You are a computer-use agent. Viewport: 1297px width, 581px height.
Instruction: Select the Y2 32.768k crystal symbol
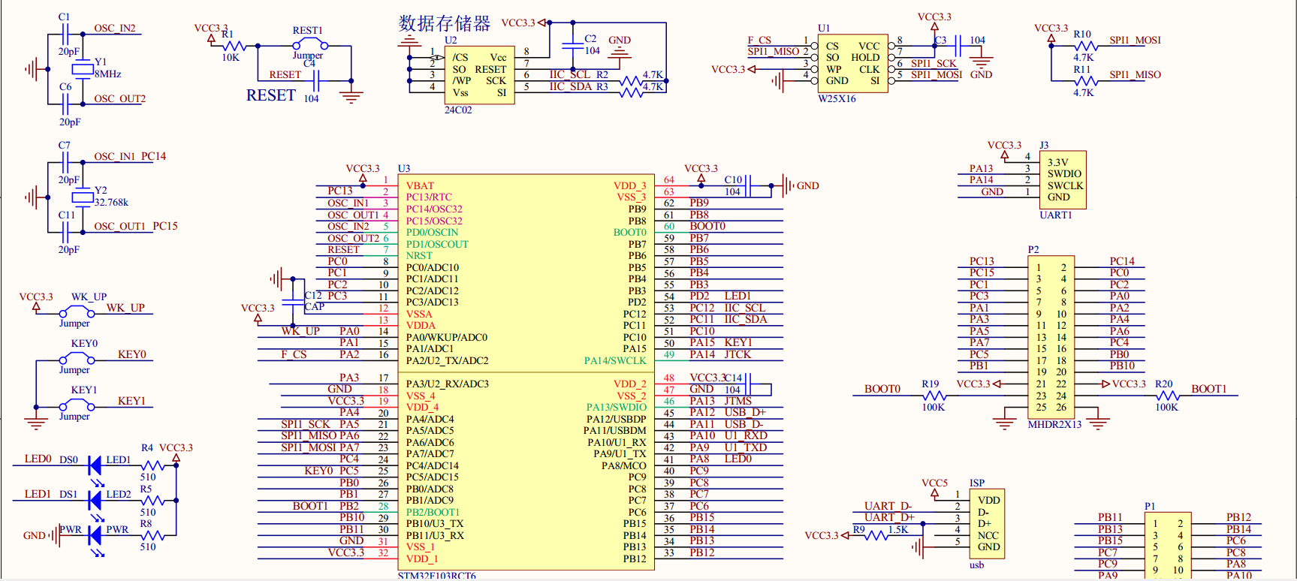[x=82, y=197]
